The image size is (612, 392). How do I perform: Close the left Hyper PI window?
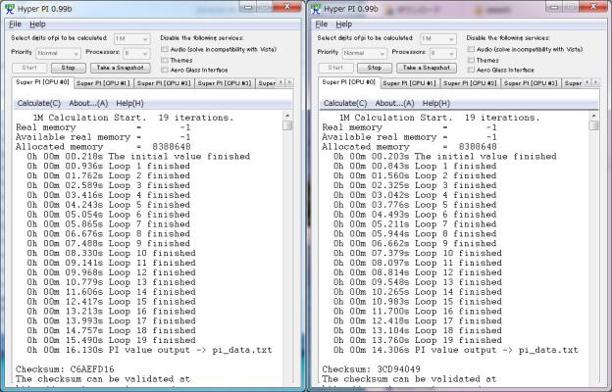(288, 6)
